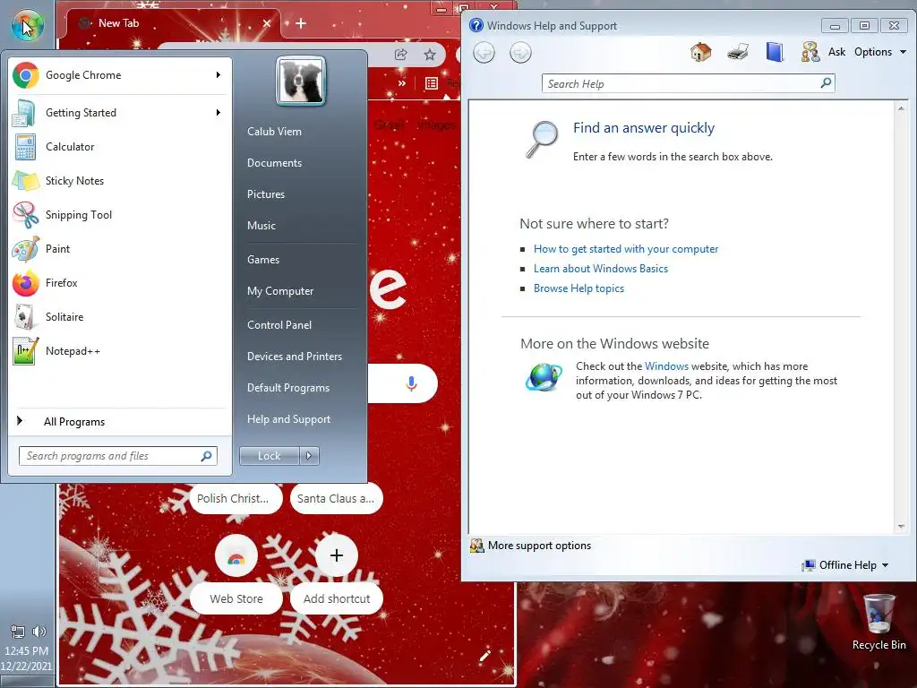Click Help window scrollbar down arrow

(901, 527)
